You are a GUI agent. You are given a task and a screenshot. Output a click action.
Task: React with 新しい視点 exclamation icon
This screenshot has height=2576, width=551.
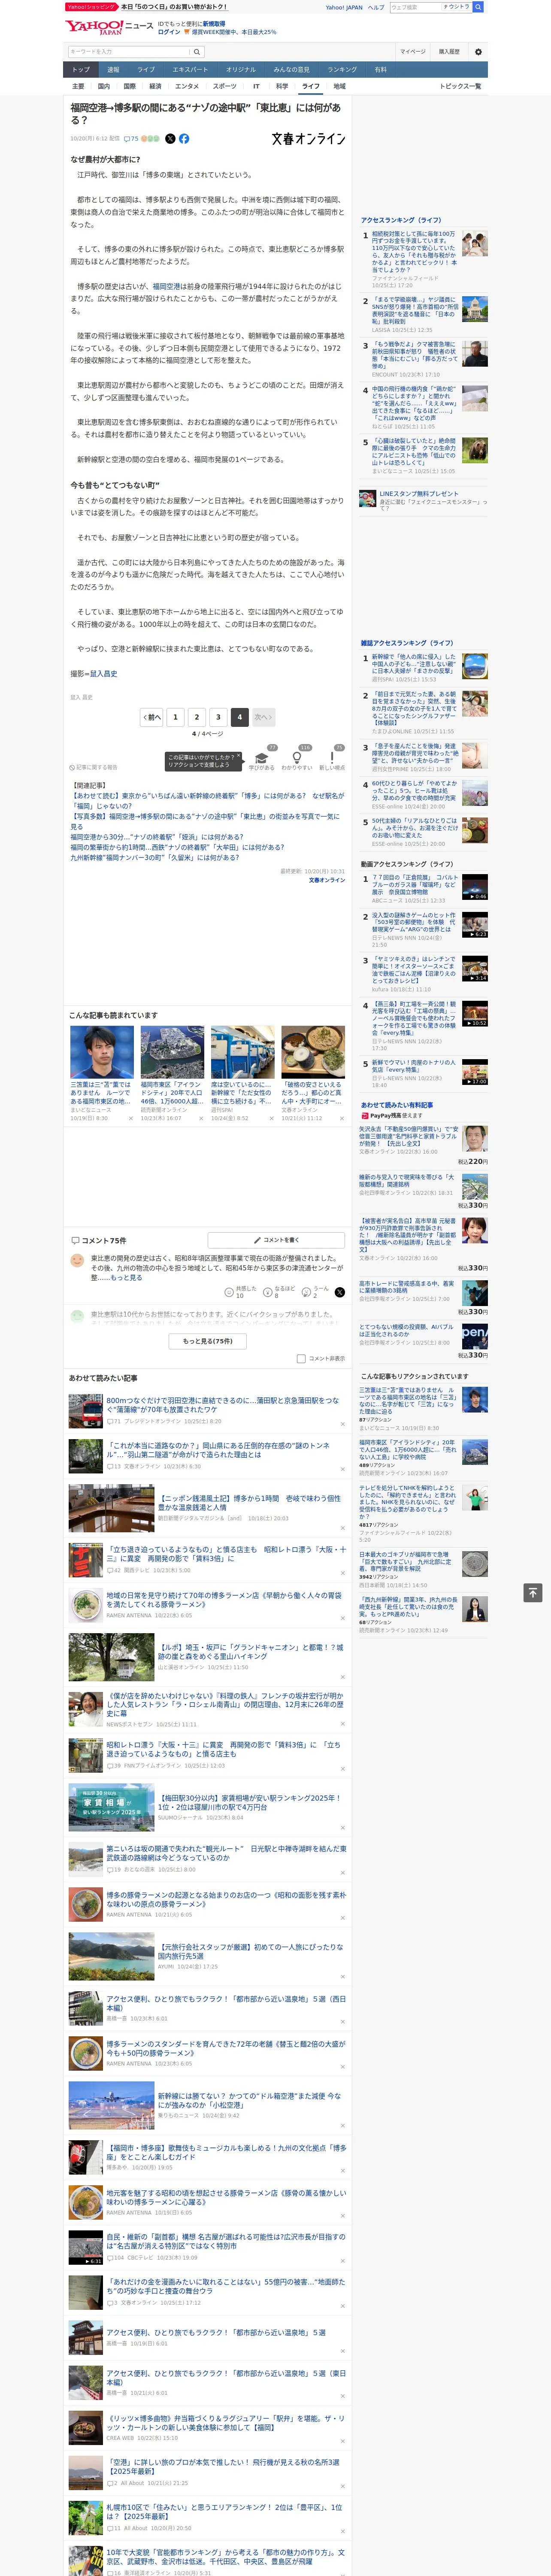pyautogui.click(x=332, y=758)
